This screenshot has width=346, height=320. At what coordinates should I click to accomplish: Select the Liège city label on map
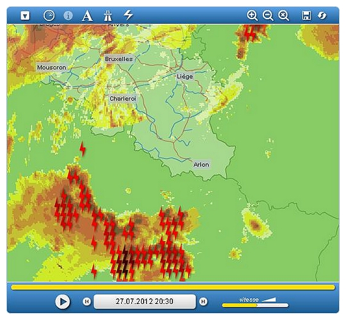(185, 76)
